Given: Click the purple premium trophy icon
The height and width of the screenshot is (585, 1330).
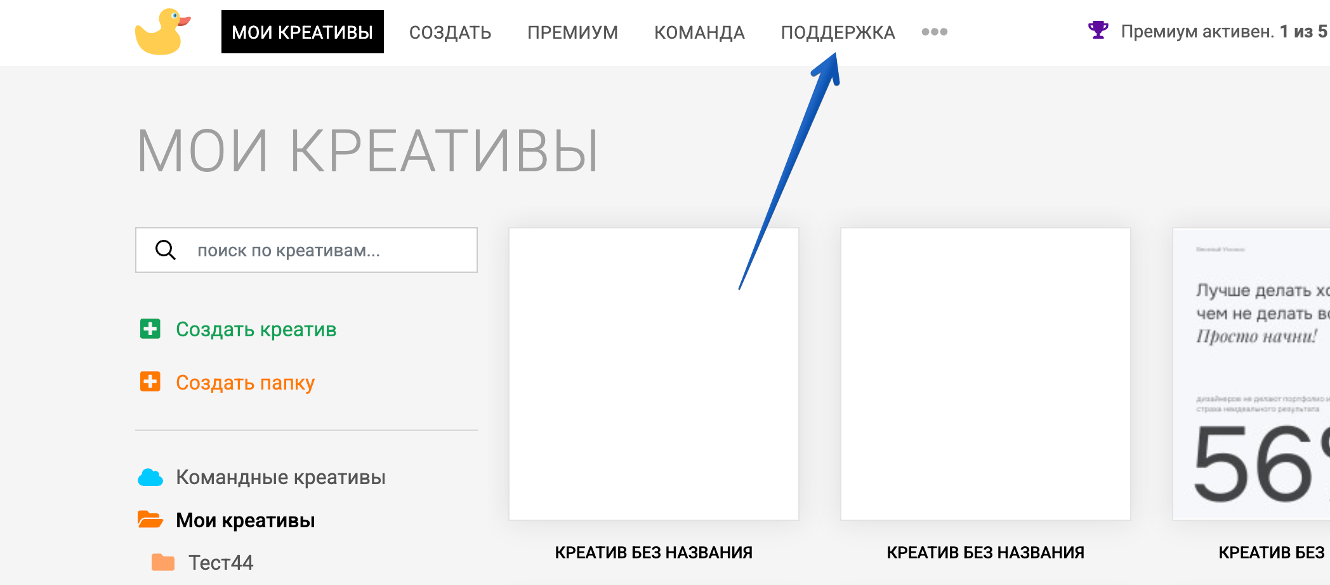Looking at the screenshot, I should pos(1098,30).
